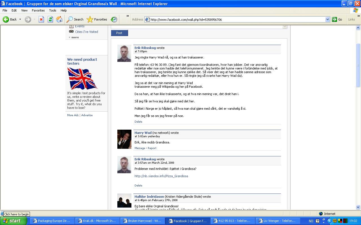Go to the Home page icon
The width and height of the screenshot is (361, 225).
pos(59,19)
